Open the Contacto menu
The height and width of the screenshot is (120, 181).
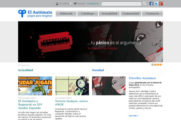(152, 14)
